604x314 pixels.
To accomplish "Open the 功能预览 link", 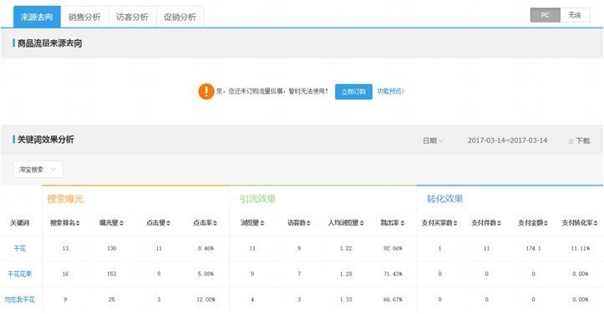I will click(x=391, y=91).
